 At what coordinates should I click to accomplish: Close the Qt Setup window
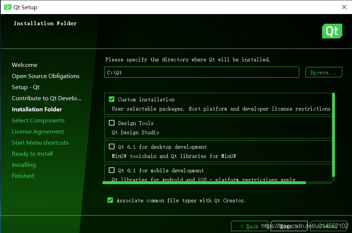344,7
